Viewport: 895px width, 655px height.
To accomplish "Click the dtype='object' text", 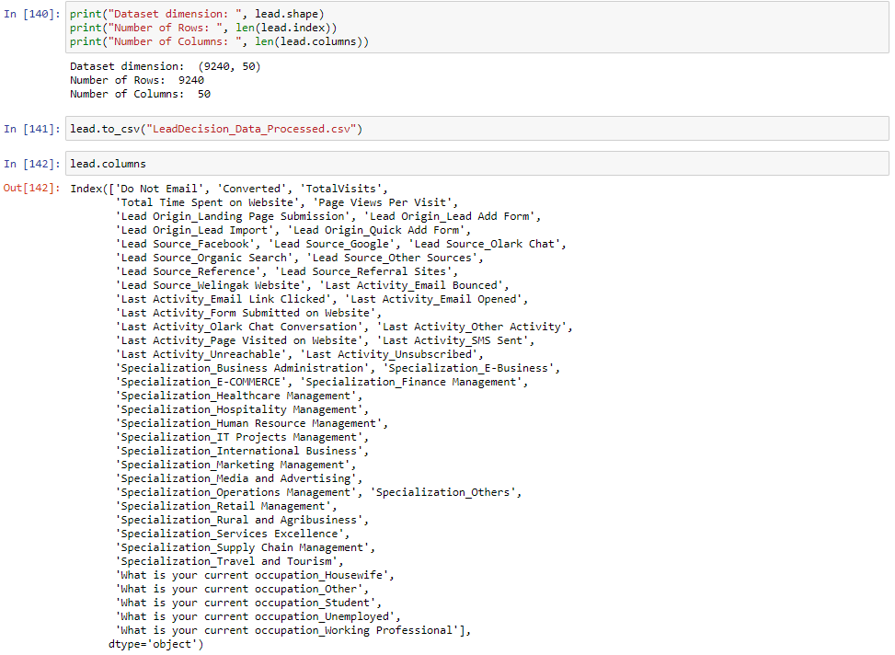I will click(x=155, y=644).
